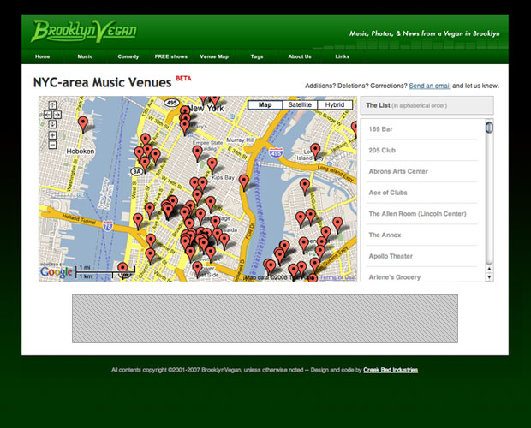Click the pin on the FDR Drive waterfront
Viewport: 531px width, 428px height.
[x=244, y=182]
